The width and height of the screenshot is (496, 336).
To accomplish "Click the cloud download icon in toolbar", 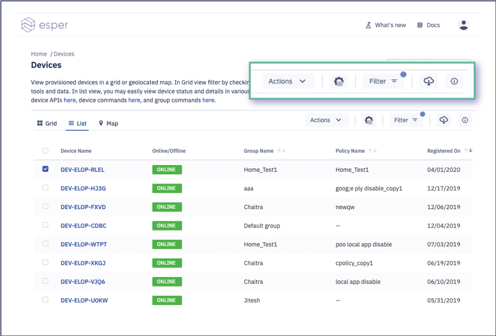I will pyautogui.click(x=444, y=120).
